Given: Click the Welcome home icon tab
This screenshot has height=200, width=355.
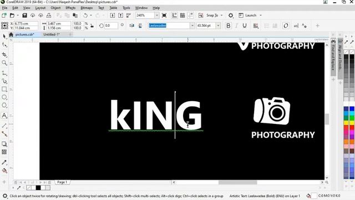Looking at the screenshot, I should (x=11, y=34).
